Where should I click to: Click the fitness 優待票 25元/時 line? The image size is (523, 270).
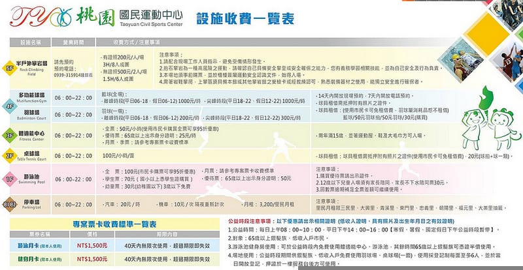pyautogui.click(x=148, y=136)
